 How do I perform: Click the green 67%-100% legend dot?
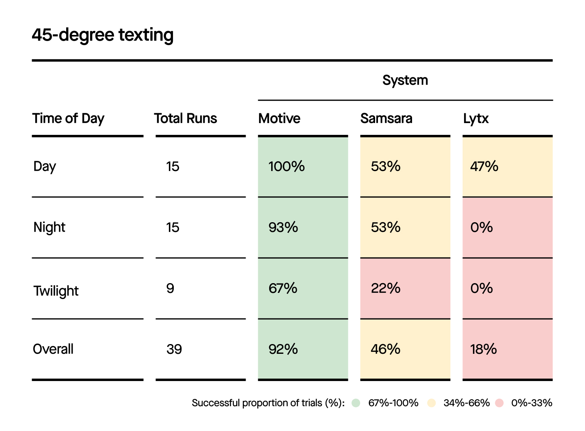click(x=356, y=403)
